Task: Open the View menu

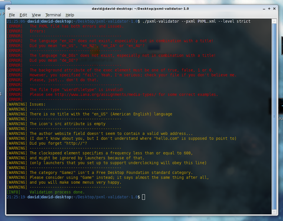Action: coord(36,15)
